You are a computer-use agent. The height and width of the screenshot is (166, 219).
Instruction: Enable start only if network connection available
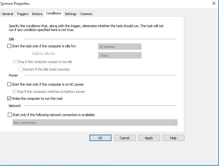click(x=9, y=115)
